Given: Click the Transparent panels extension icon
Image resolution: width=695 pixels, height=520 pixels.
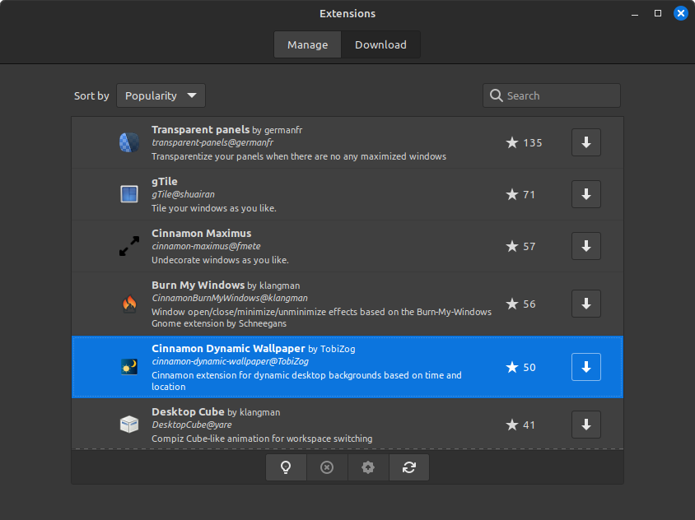Looking at the screenshot, I should pos(129,142).
